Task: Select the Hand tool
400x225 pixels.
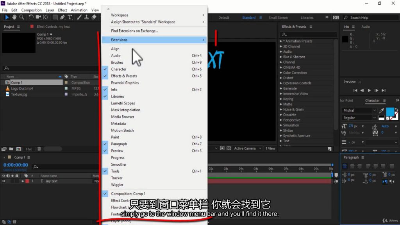Action: point(14,17)
